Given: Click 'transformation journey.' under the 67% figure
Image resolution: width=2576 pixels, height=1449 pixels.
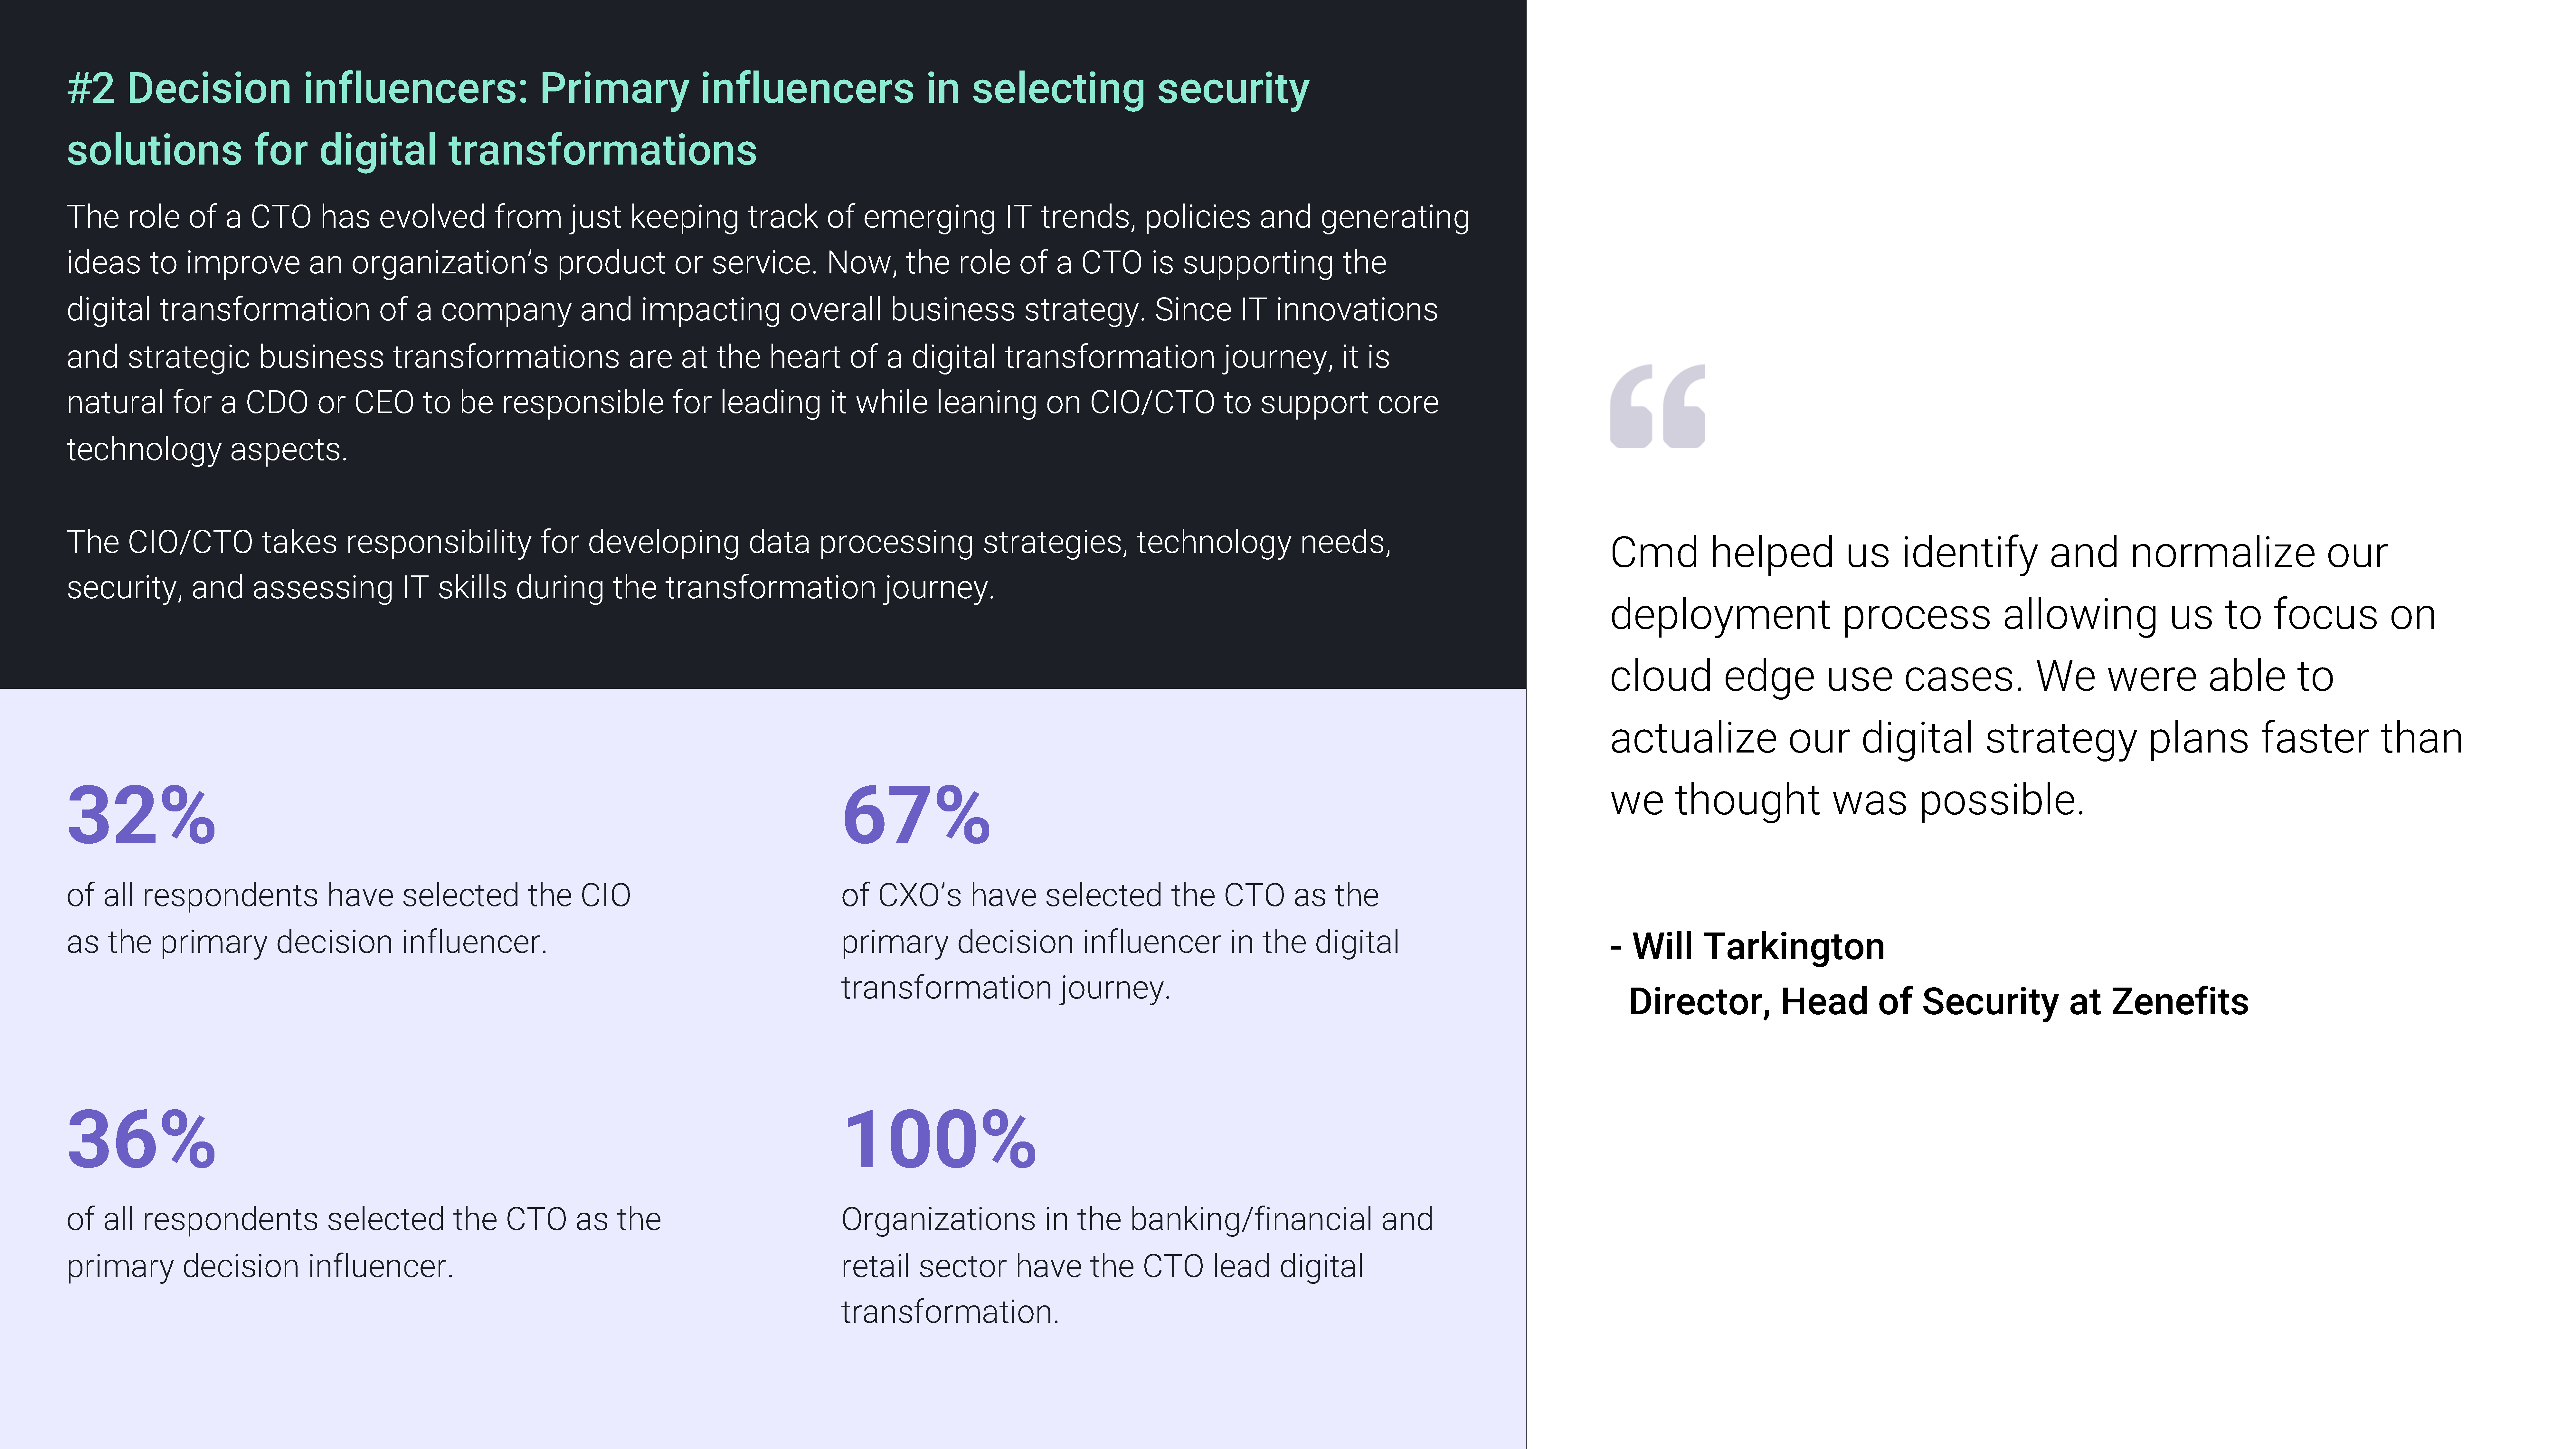Looking at the screenshot, I should (1005, 988).
